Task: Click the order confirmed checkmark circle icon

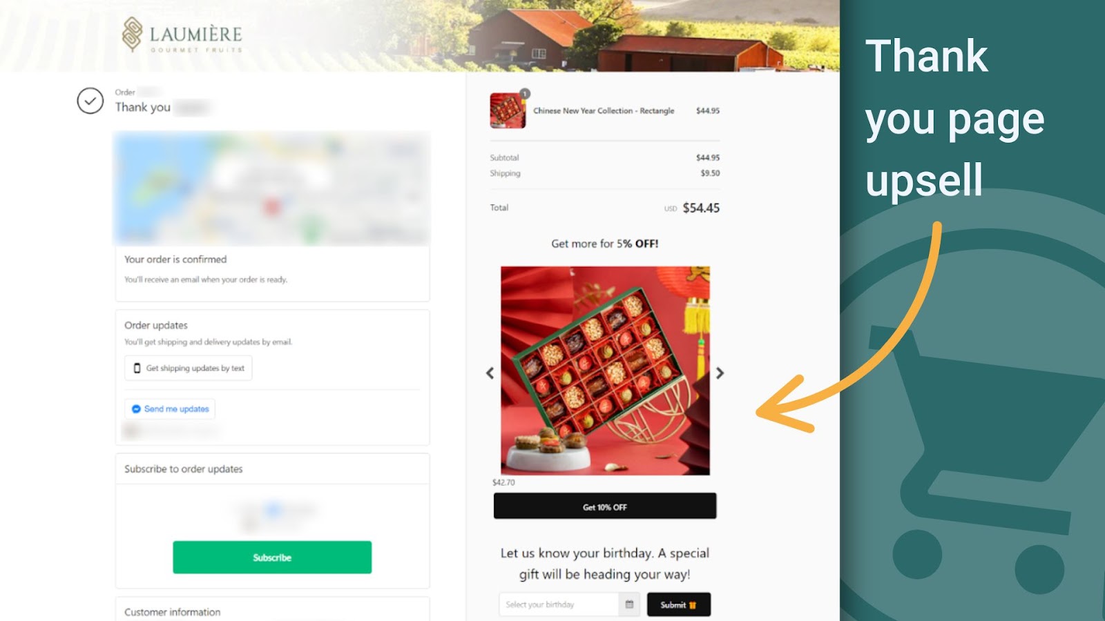Action: point(90,101)
